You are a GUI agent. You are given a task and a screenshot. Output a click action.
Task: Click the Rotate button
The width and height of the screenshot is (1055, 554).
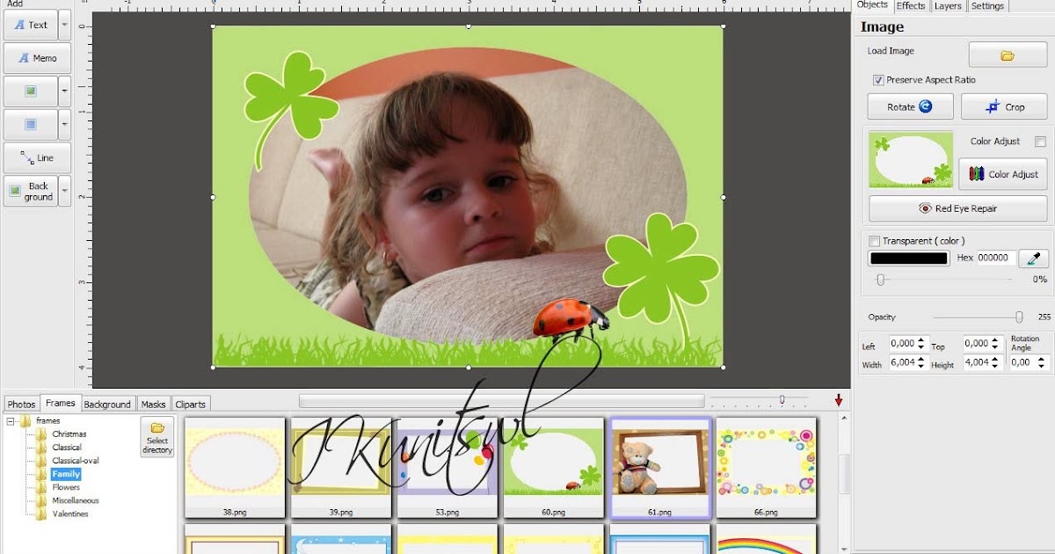pyautogui.click(x=910, y=106)
